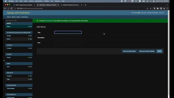
Task: Click the Development link in success message
Action: click(49, 21)
